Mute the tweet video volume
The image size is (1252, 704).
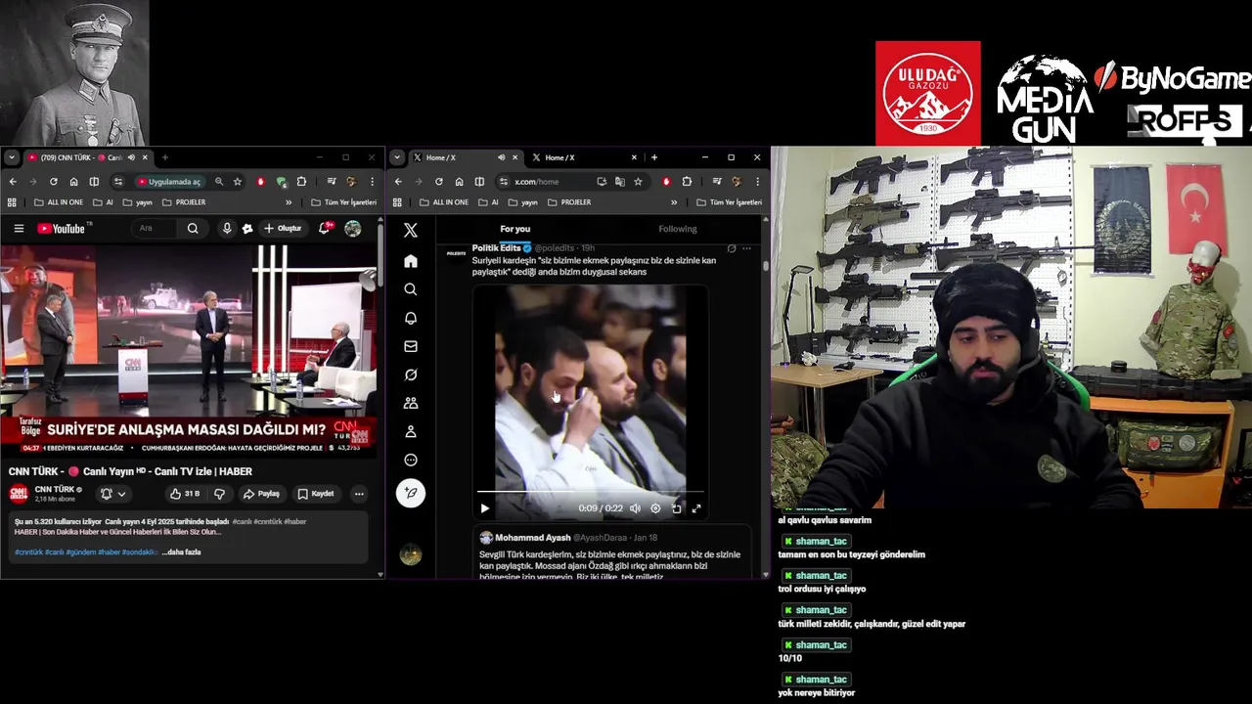pos(635,508)
